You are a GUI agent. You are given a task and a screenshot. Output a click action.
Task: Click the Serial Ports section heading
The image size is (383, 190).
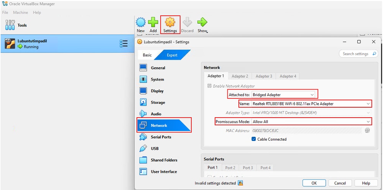214,159
